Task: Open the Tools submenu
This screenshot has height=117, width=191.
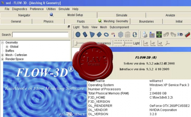Action: tap(85, 27)
